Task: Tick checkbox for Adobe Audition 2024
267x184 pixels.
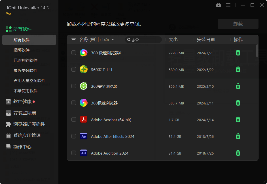Action: point(74,153)
